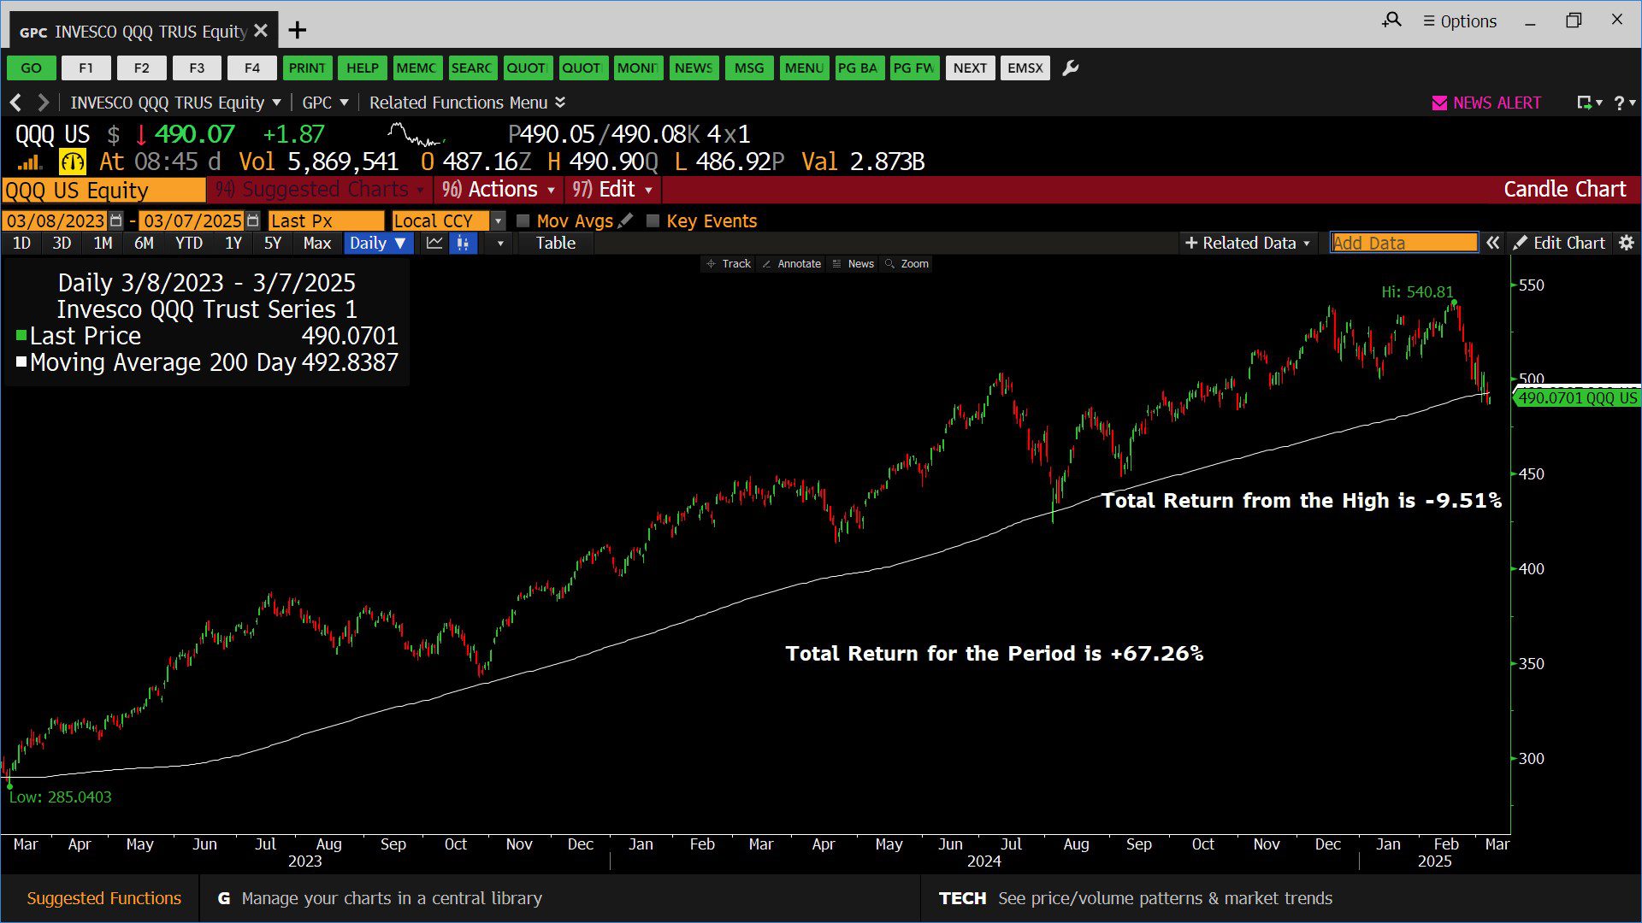
Task: Click the Add Data input field
Action: [x=1403, y=243]
